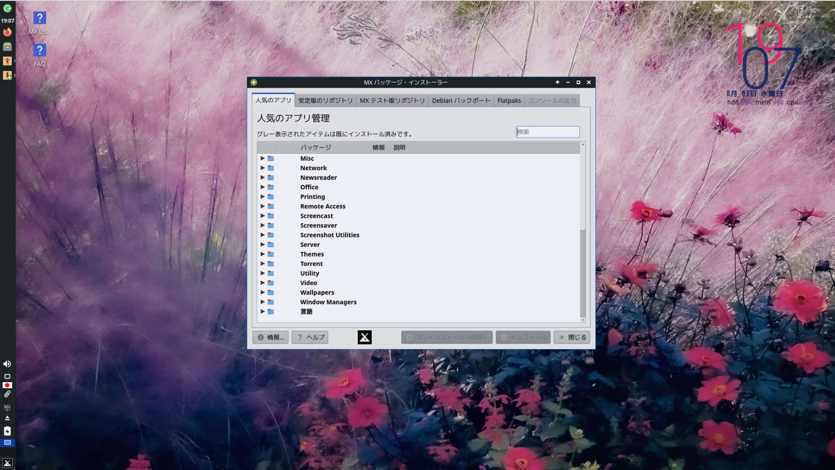Screen dimensions: 835x470
Task: Open the MX start menu at panel bottom
Action: pos(7,463)
